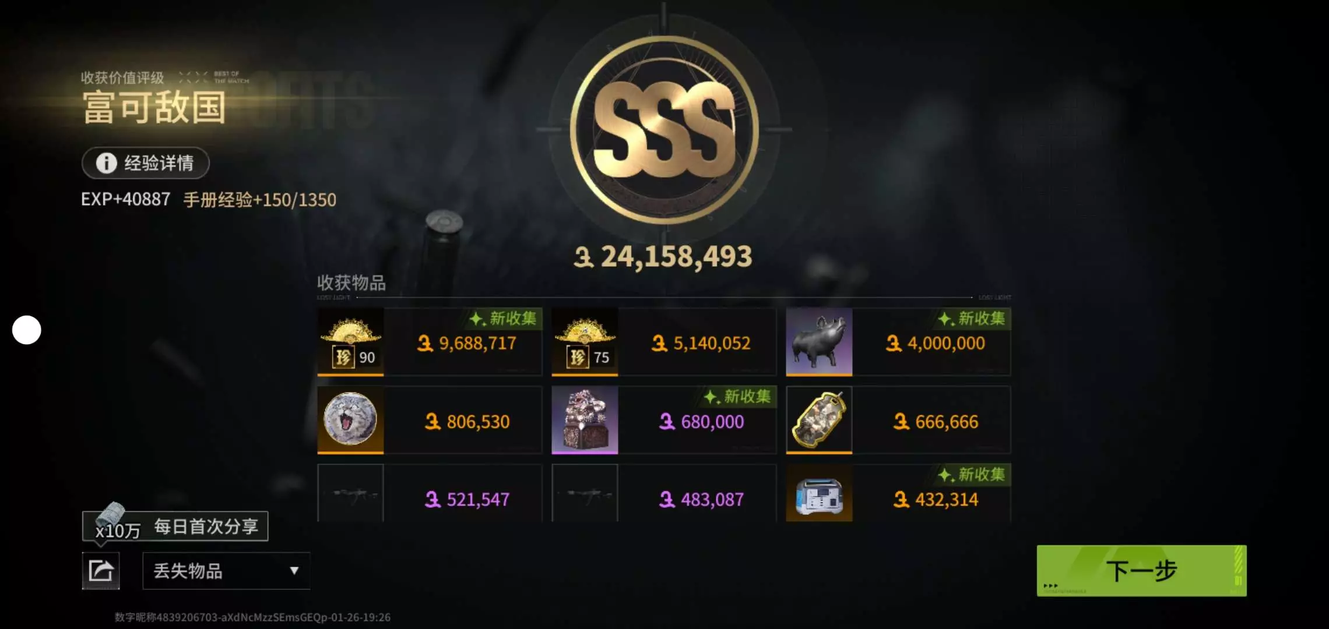Click the portable power station item icon
The height and width of the screenshot is (629, 1329).
[819, 493]
